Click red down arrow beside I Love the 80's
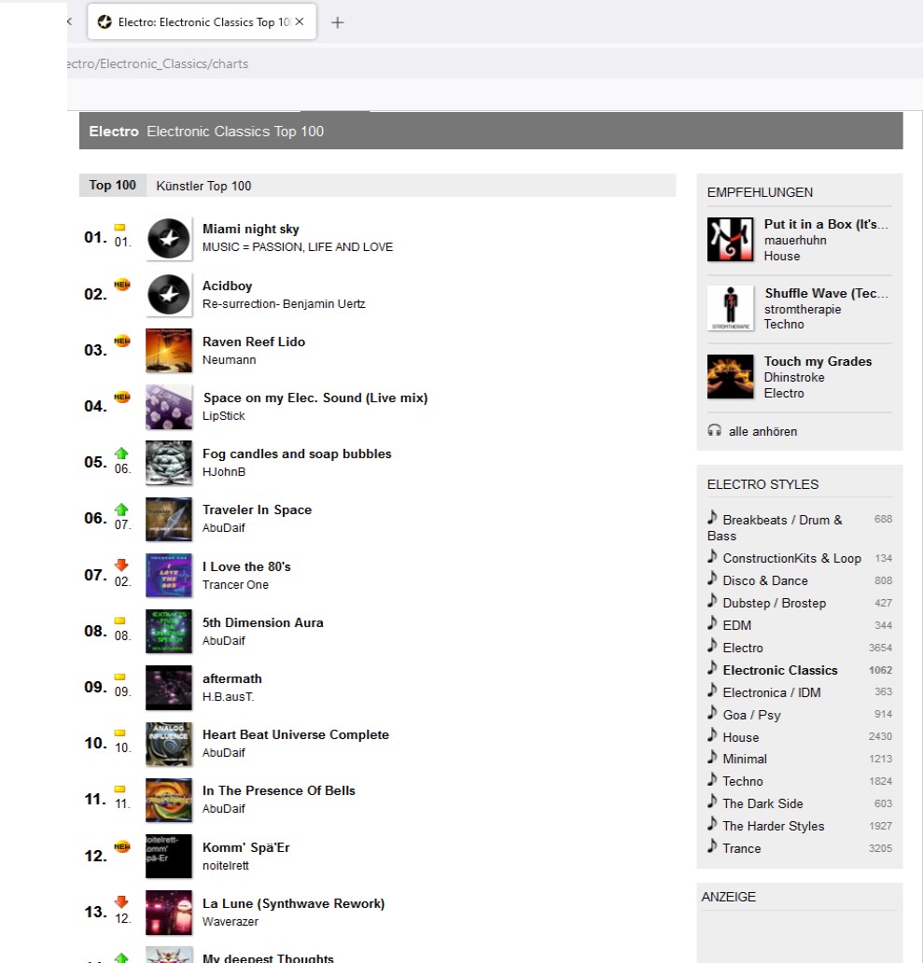The height and width of the screenshot is (963, 923). [121, 565]
